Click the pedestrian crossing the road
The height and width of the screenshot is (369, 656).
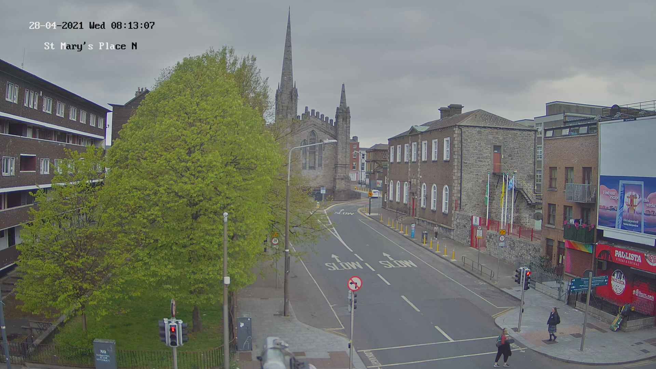click(x=503, y=347)
